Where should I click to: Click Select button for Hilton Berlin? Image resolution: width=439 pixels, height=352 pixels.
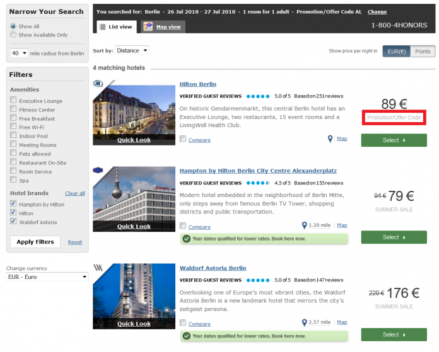[x=394, y=140]
